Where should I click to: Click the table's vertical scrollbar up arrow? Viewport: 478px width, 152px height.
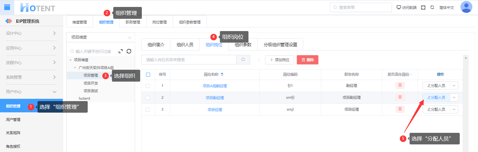click(466, 58)
